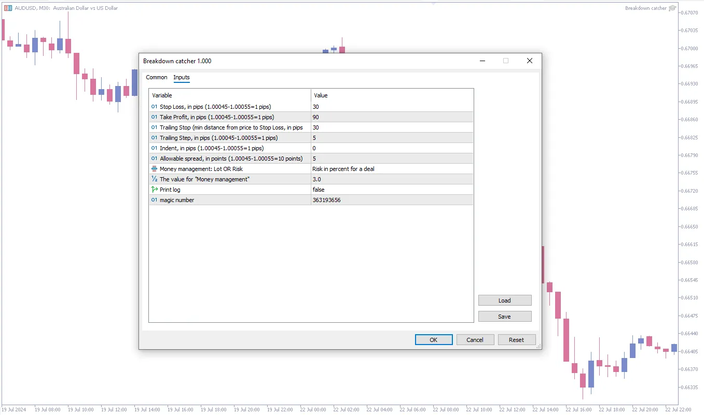704x415 pixels.
Task: Load a preset with the Load button
Action: coord(504,300)
